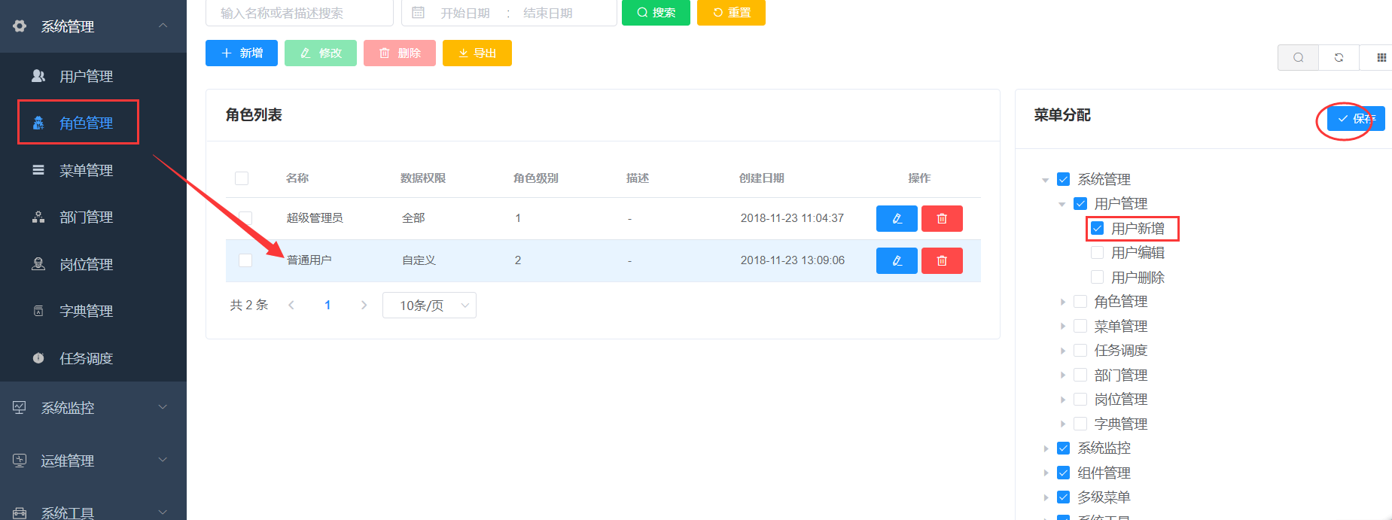The image size is (1392, 520).
Task: Expand the 系统监控 tree node arrow
Action: [x=1046, y=449]
